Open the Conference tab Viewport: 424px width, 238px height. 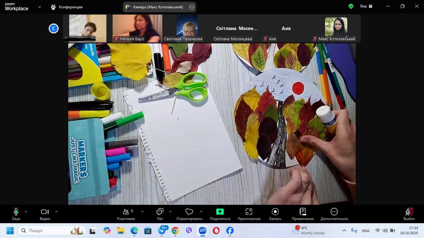pos(67,7)
